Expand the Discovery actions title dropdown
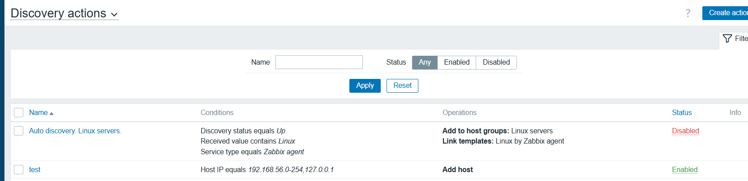 [114, 14]
